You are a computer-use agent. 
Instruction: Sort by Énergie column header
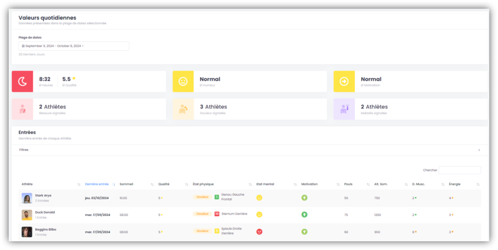tap(455, 184)
